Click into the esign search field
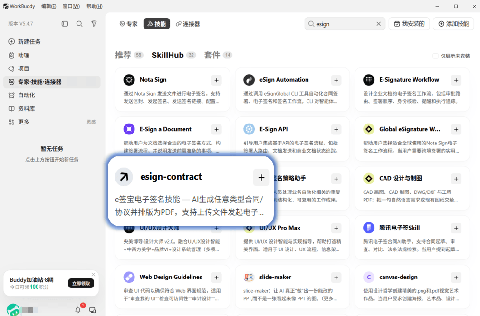 [x=345, y=24]
